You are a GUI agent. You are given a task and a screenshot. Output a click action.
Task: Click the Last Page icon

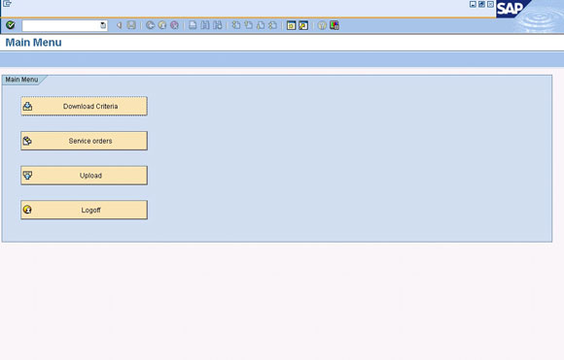coord(272,25)
